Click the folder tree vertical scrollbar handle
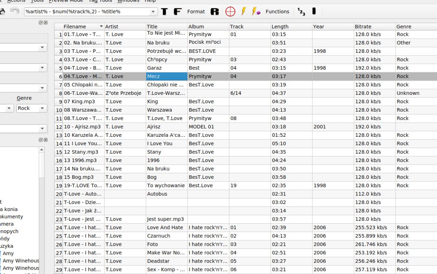This screenshot has height=274, width=437. (x=42, y=165)
